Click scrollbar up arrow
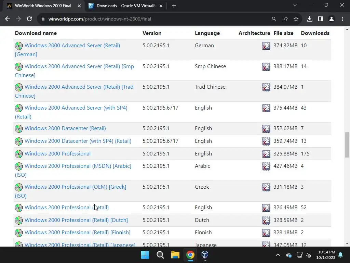Viewport: 350px width, 263px height. pos(347,29)
